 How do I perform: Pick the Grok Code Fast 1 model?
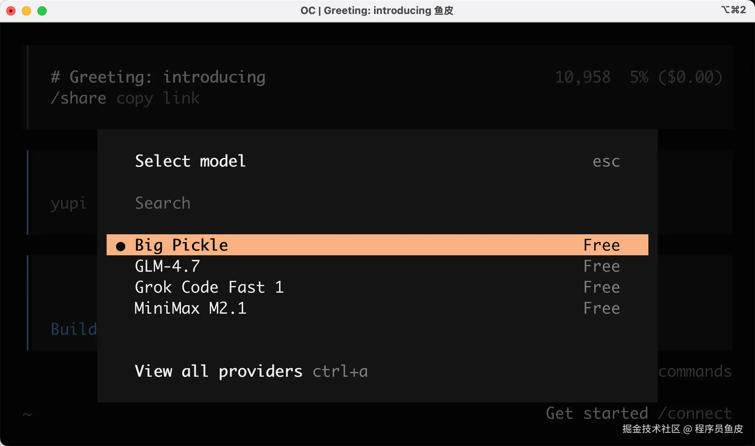click(209, 287)
